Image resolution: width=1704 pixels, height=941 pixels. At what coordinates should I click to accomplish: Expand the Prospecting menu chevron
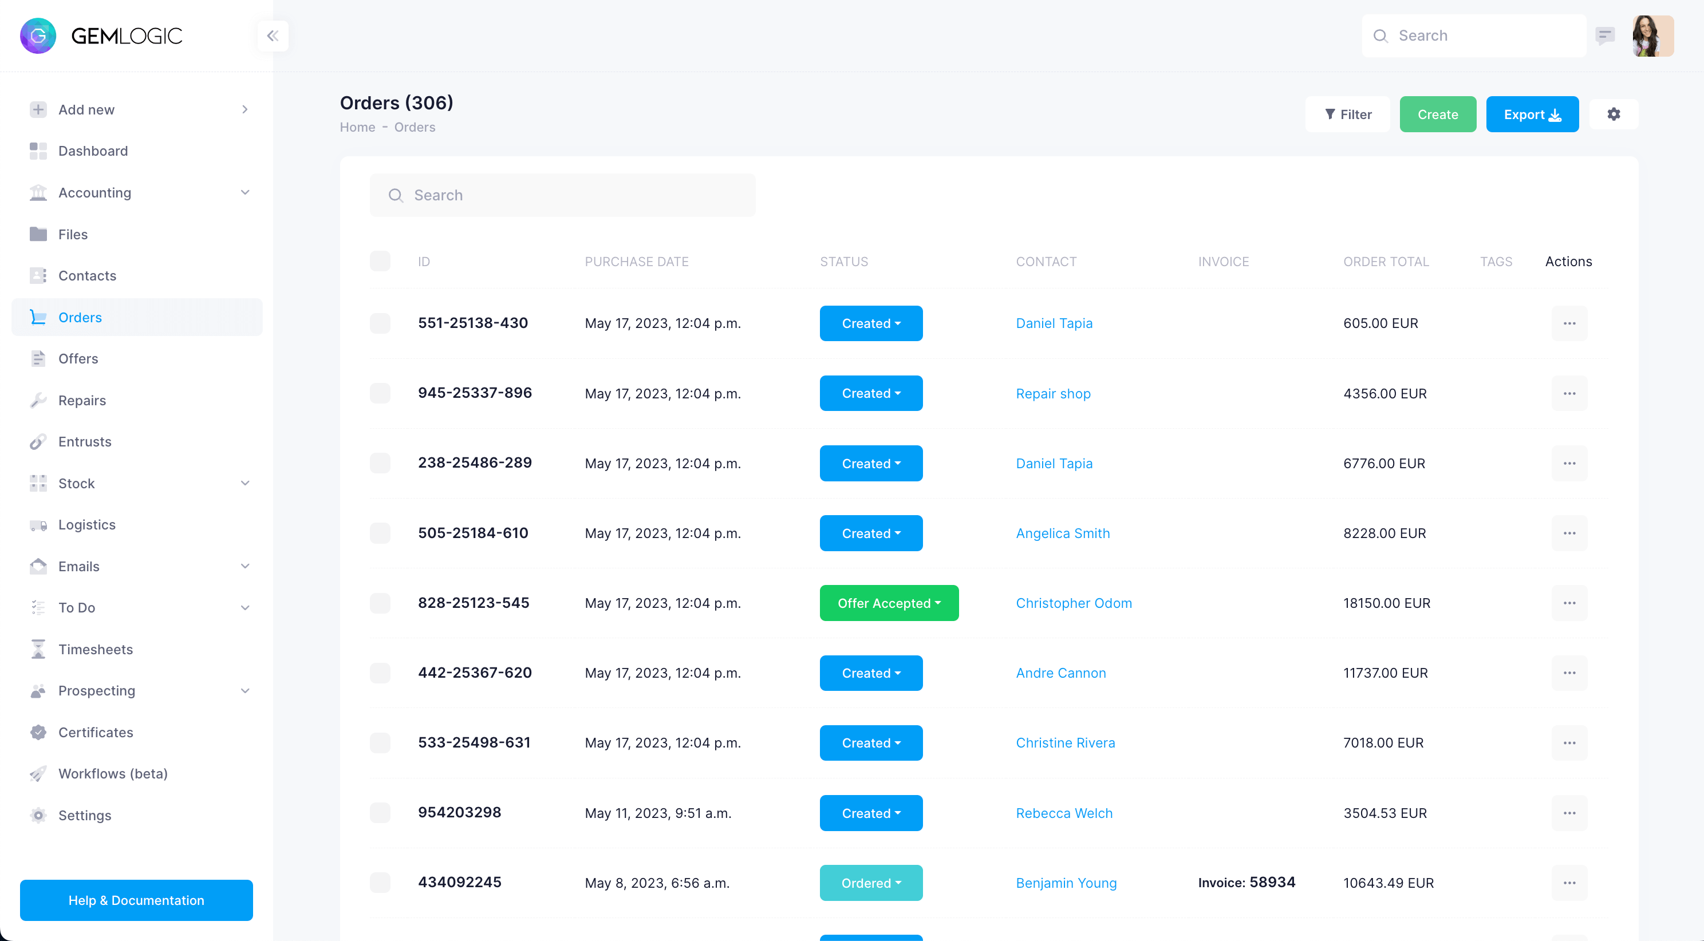244,691
